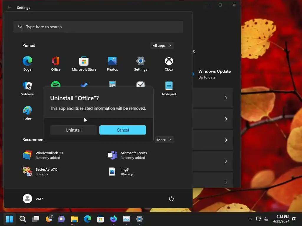The image size is (302, 226).
Task: Open Microsoft Store from the taskbar
Action: (100, 219)
